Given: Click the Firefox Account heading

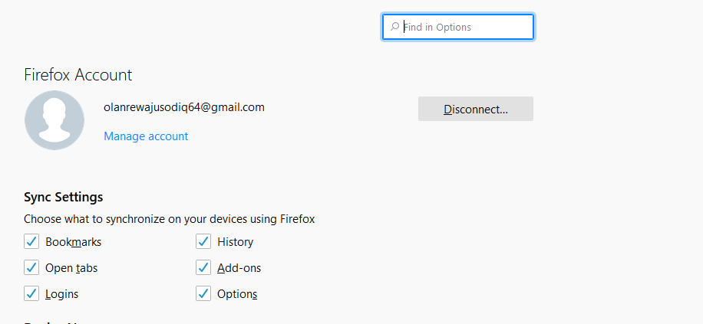Looking at the screenshot, I should pos(78,75).
